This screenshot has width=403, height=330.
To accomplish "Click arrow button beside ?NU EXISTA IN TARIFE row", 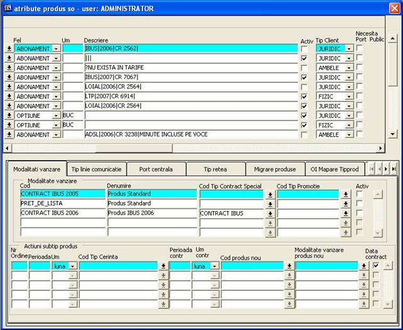I will coord(9,68).
